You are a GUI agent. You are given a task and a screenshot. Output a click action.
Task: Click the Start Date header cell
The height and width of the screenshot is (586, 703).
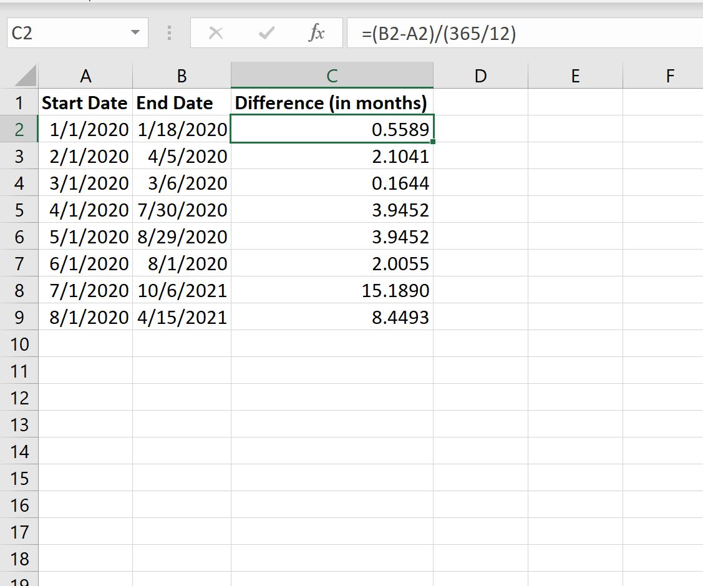pyautogui.click(x=85, y=103)
